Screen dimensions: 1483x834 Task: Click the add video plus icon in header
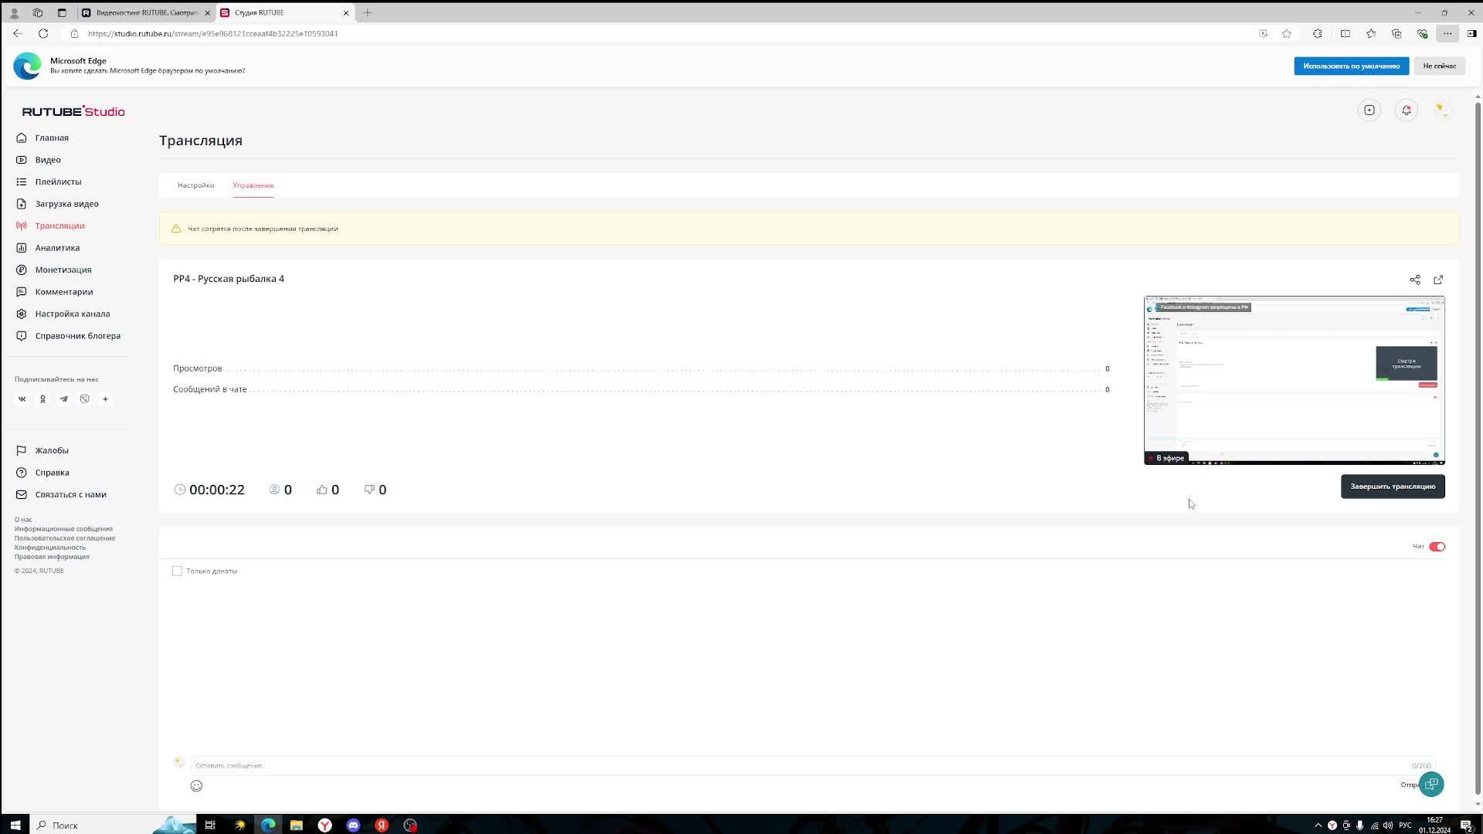[1369, 110]
